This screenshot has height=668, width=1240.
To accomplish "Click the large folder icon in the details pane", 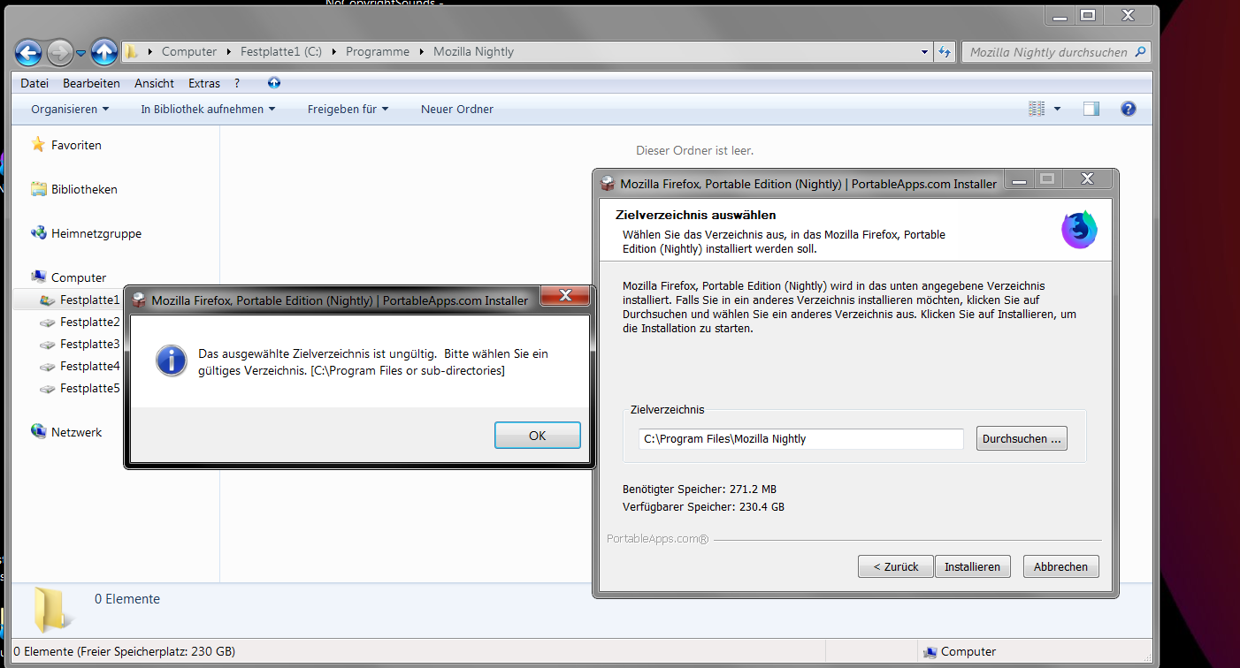I will pyautogui.click(x=52, y=610).
